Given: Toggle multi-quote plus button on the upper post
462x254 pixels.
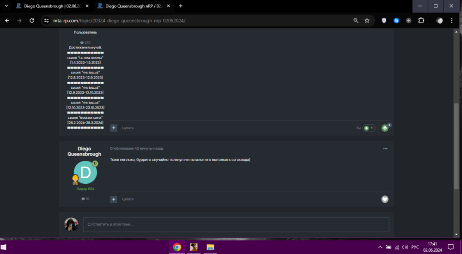Looking at the screenshot, I should [x=114, y=128].
